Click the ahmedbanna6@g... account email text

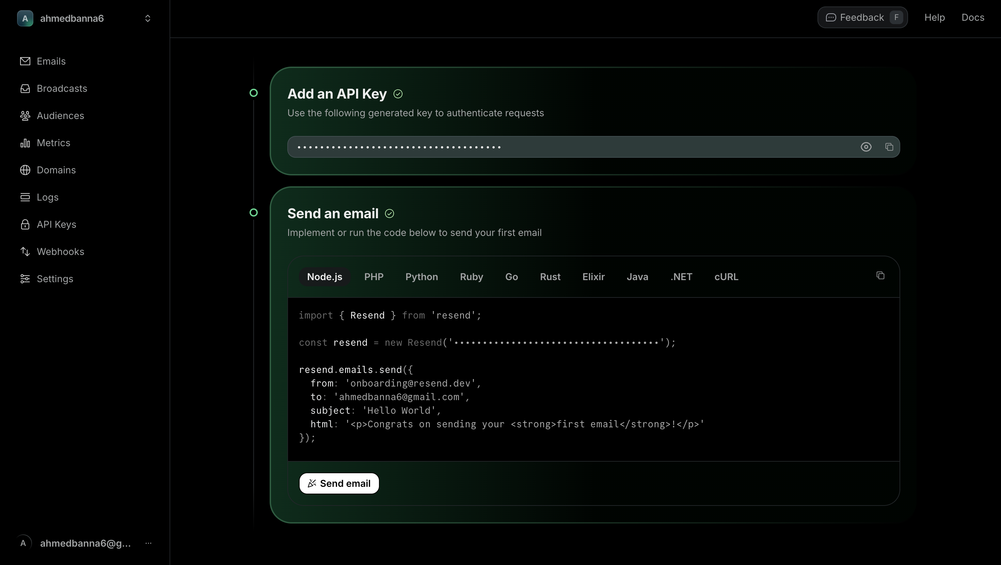click(85, 543)
